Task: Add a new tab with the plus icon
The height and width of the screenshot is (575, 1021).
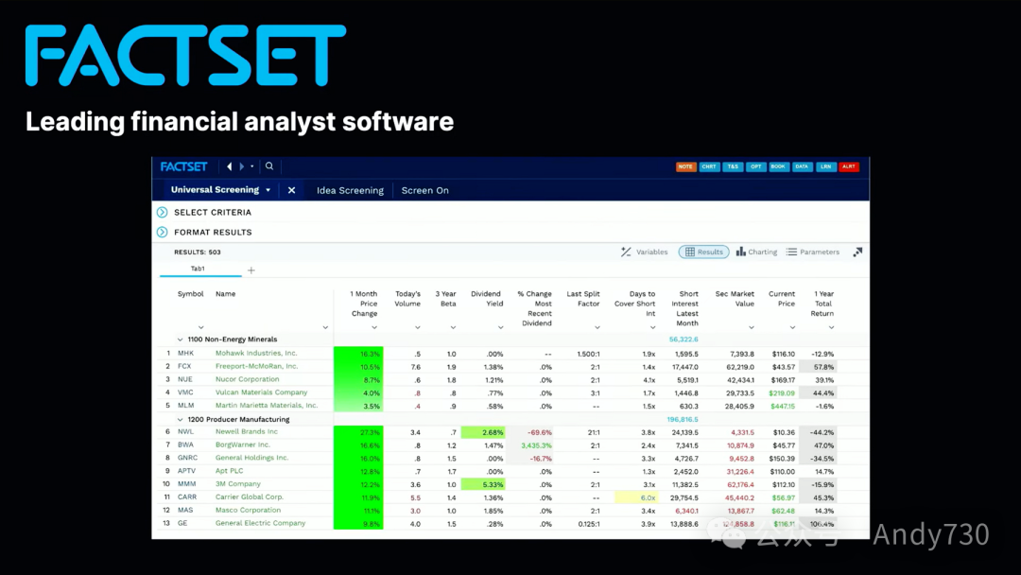Action: 251,270
